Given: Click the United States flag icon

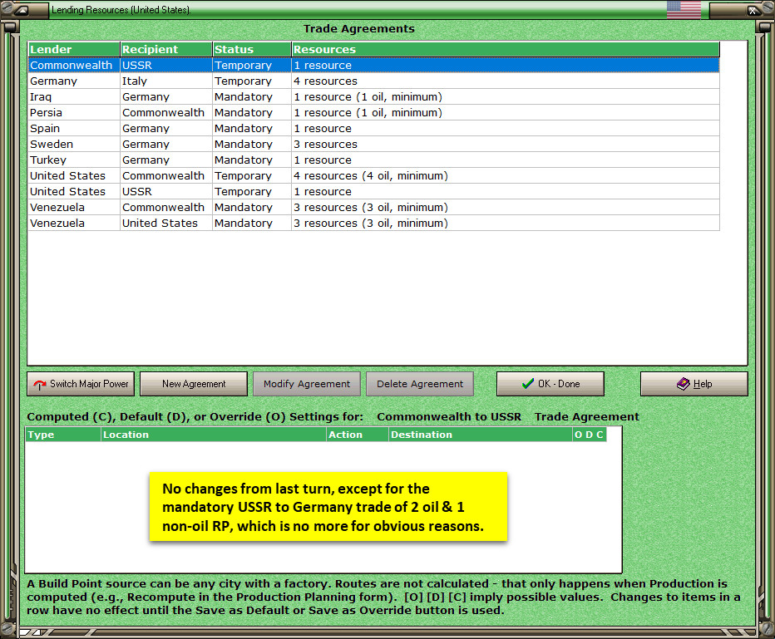Looking at the screenshot, I should point(684,9).
